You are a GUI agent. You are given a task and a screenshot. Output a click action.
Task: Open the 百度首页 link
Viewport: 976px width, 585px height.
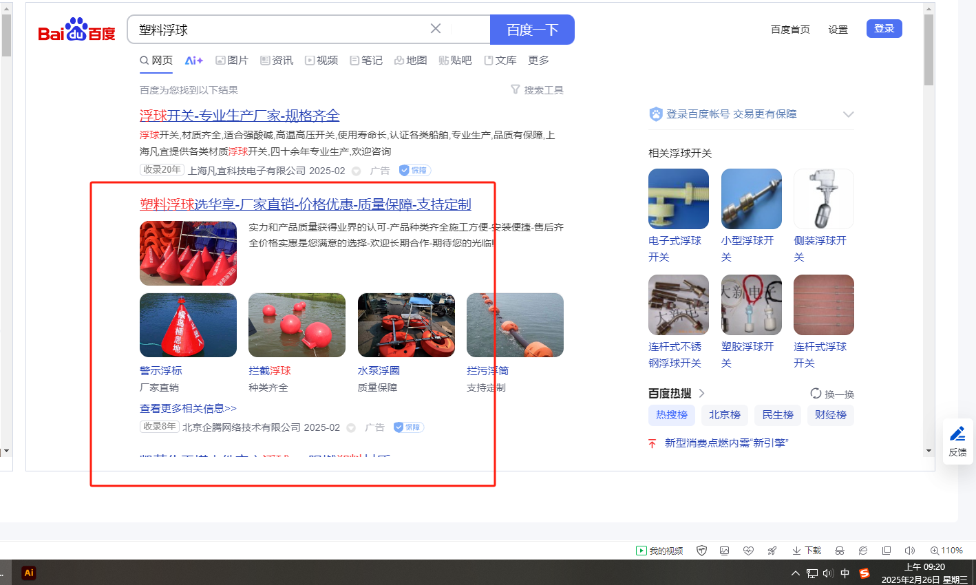pyautogui.click(x=790, y=30)
